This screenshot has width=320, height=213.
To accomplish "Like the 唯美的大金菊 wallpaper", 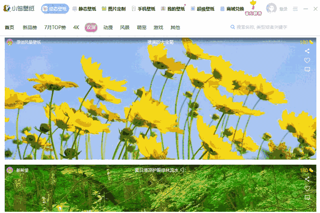I will (x=307, y=60).
